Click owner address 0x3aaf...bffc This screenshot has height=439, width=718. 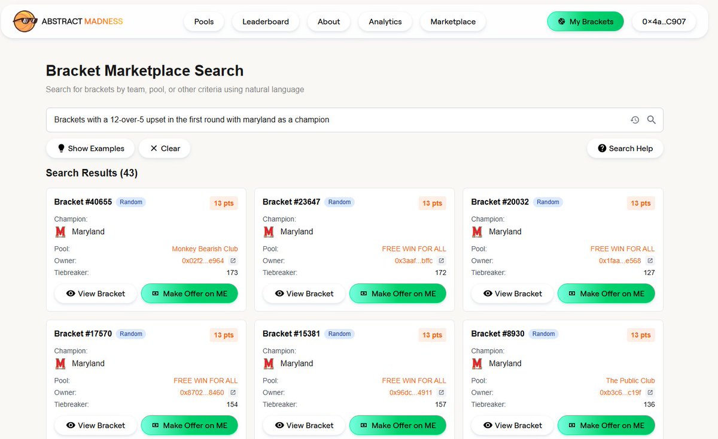[x=413, y=261]
